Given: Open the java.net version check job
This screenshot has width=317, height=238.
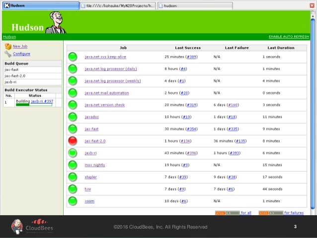Looking at the screenshot, I should pyautogui.click(x=105, y=105).
